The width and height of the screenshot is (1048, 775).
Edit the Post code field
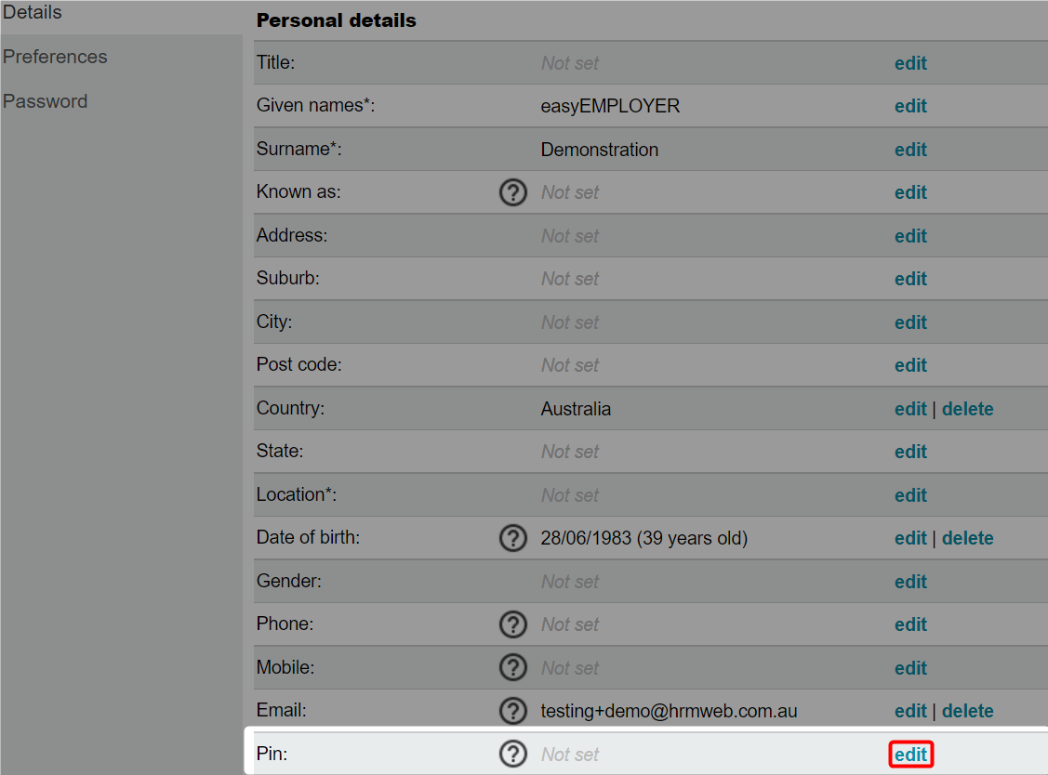pyautogui.click(x=910, y=365)
